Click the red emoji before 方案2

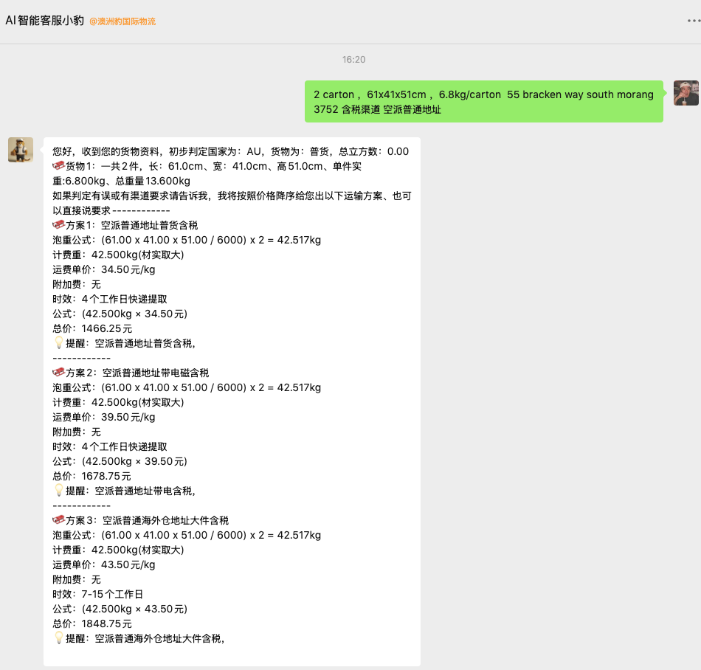(x=59, y=373)
